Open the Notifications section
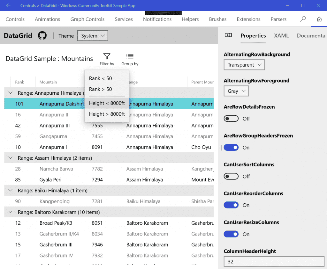This screenshot has width=327, height=269. pos(157,19)
